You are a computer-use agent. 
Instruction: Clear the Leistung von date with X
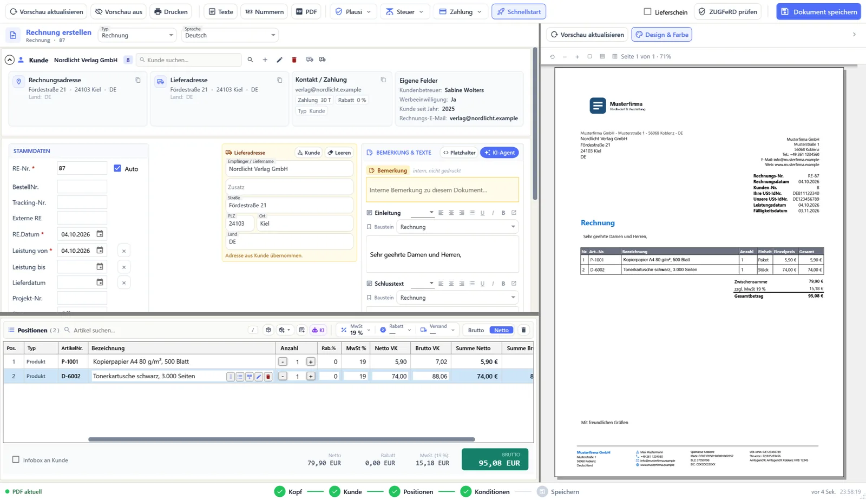pyautogui.click(x=124, y=251)
